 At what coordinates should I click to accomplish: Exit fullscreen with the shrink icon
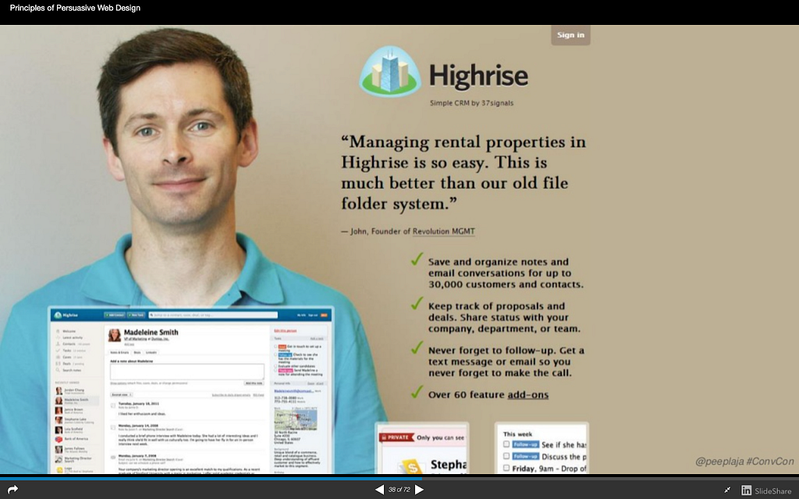tap(727, 490)
